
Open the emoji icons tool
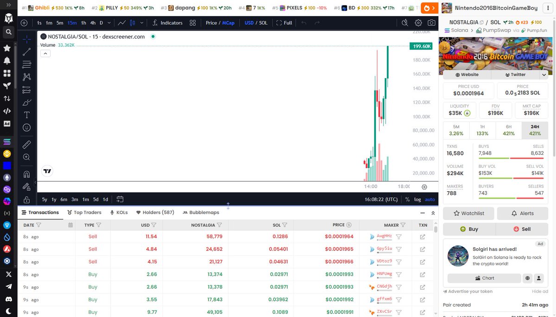27,127
